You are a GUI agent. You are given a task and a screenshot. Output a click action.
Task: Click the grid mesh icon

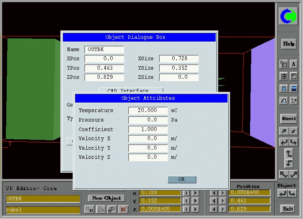point(284,76)
